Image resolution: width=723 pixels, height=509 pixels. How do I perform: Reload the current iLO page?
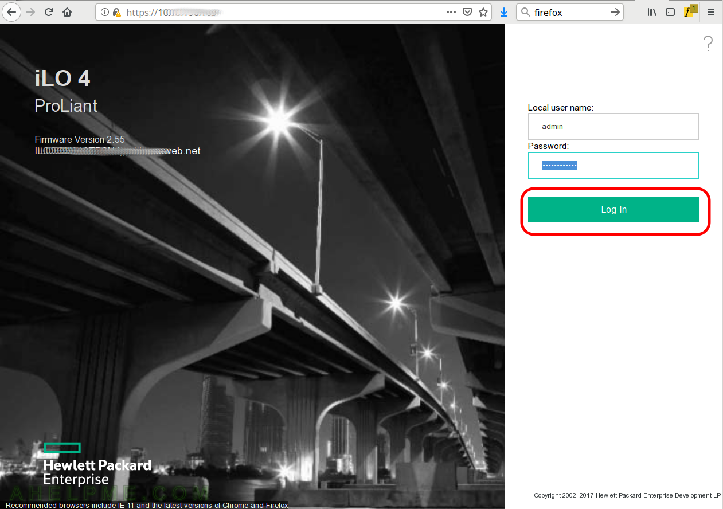[x=49, y=12]
